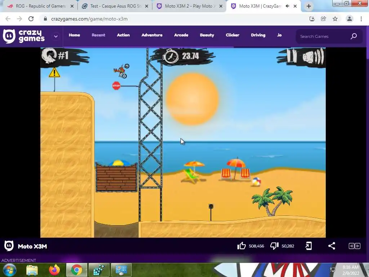This screenshot has width=369, height=277.
Task: Open the Arcade games category
Action: point(181,35)
